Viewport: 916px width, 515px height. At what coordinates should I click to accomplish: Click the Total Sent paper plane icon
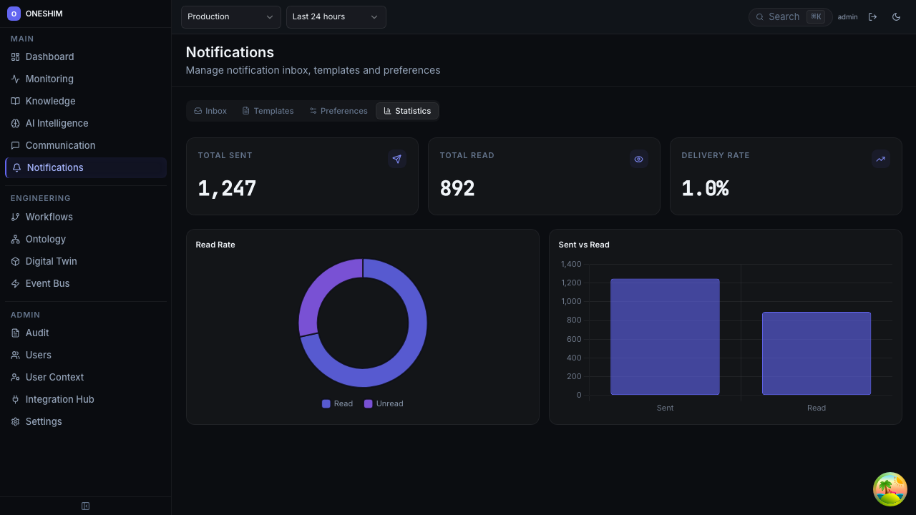coord(397,160)
